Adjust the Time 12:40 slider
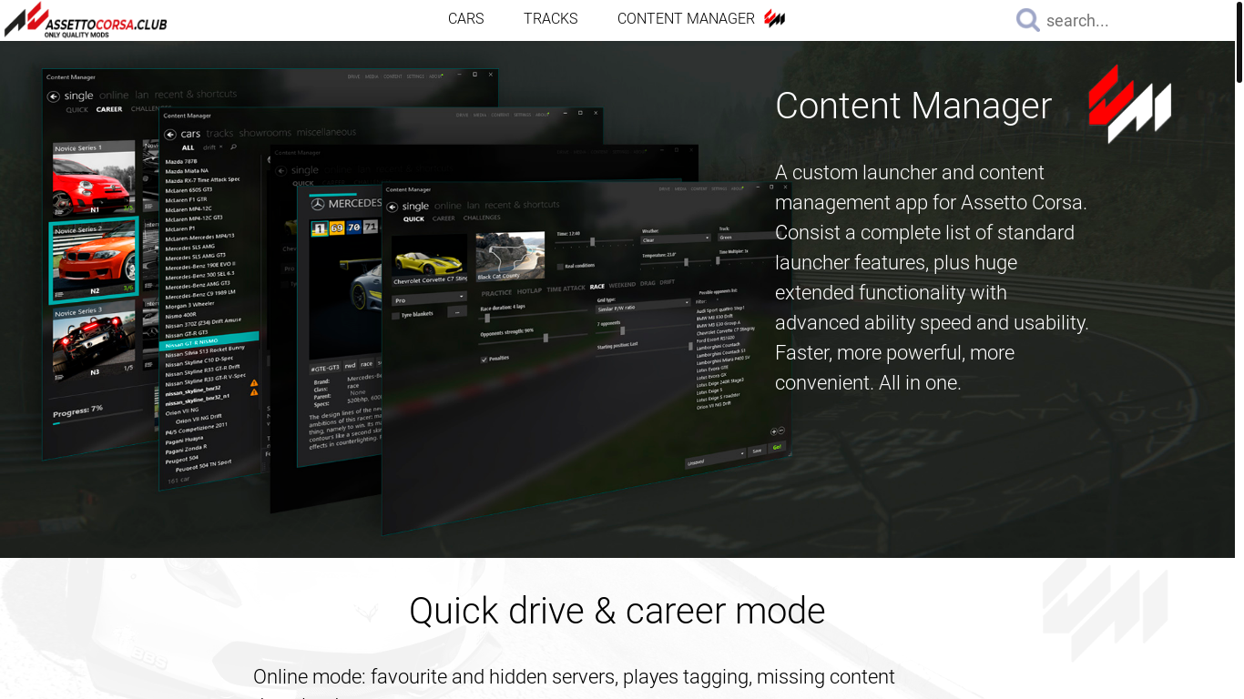This screenshot has width=1244, height=699. (594, 242)
